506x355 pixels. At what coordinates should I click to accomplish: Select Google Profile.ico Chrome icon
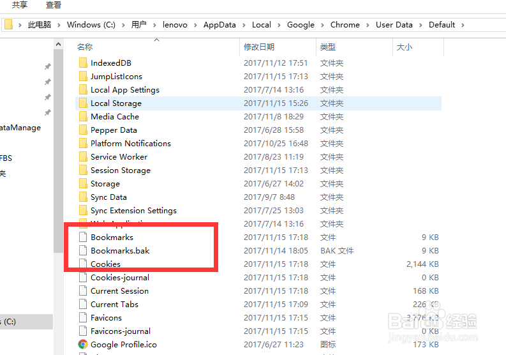[83, 344]
